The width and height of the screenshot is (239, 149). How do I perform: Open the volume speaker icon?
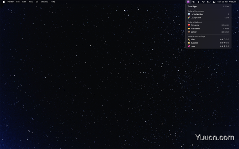pyautogui.click(x=194, y=2)
